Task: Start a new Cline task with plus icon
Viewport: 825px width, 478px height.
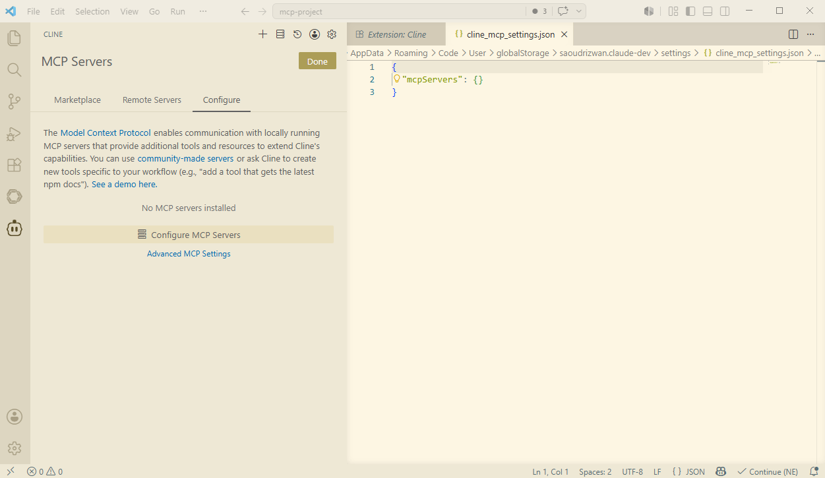Action: (262, 34)
